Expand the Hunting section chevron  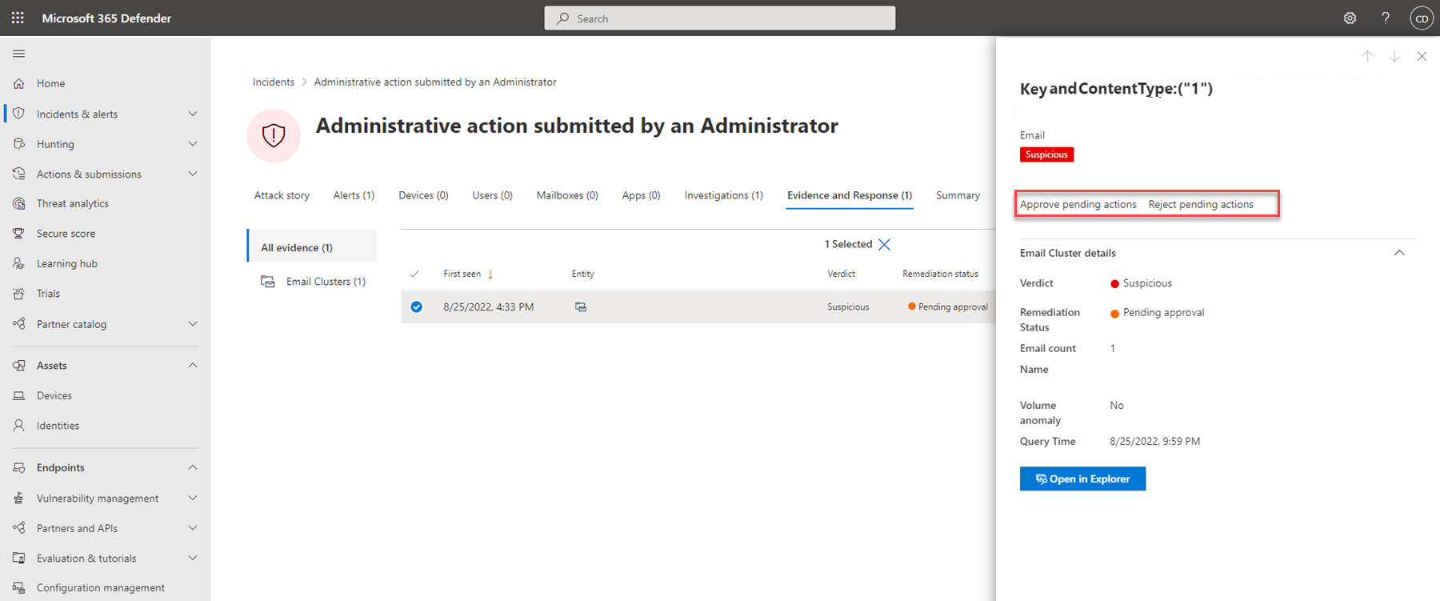pos(193,144)
